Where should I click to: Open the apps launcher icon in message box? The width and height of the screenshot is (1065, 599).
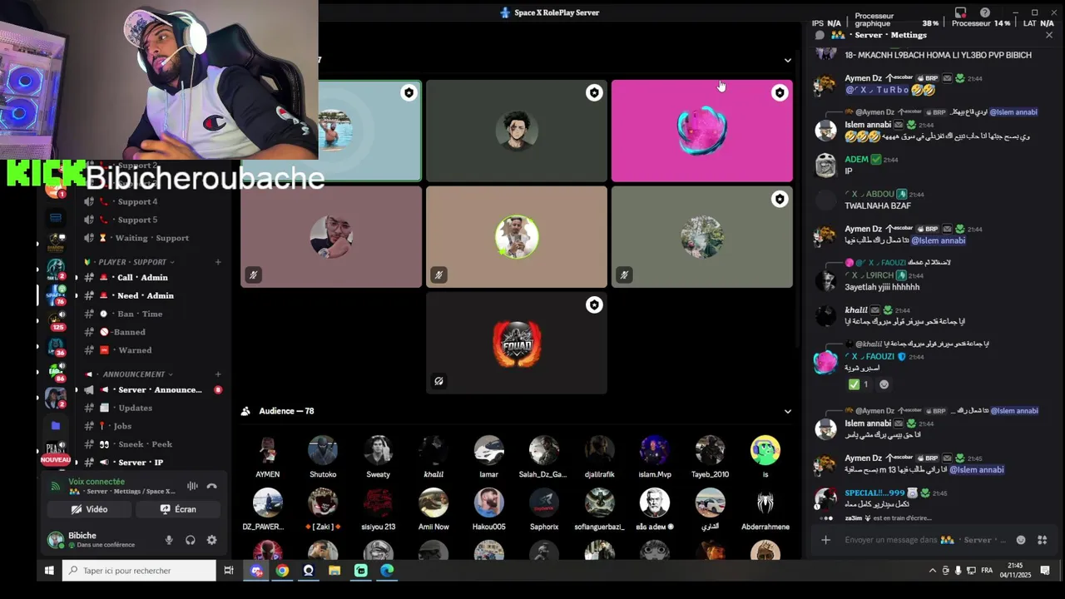click(x=1042, y=540)
